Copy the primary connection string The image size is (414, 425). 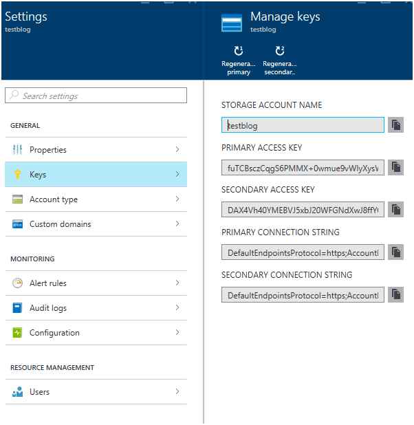pos(395,252)
